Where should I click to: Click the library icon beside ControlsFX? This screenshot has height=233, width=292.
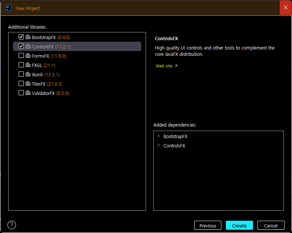[28, 46]
